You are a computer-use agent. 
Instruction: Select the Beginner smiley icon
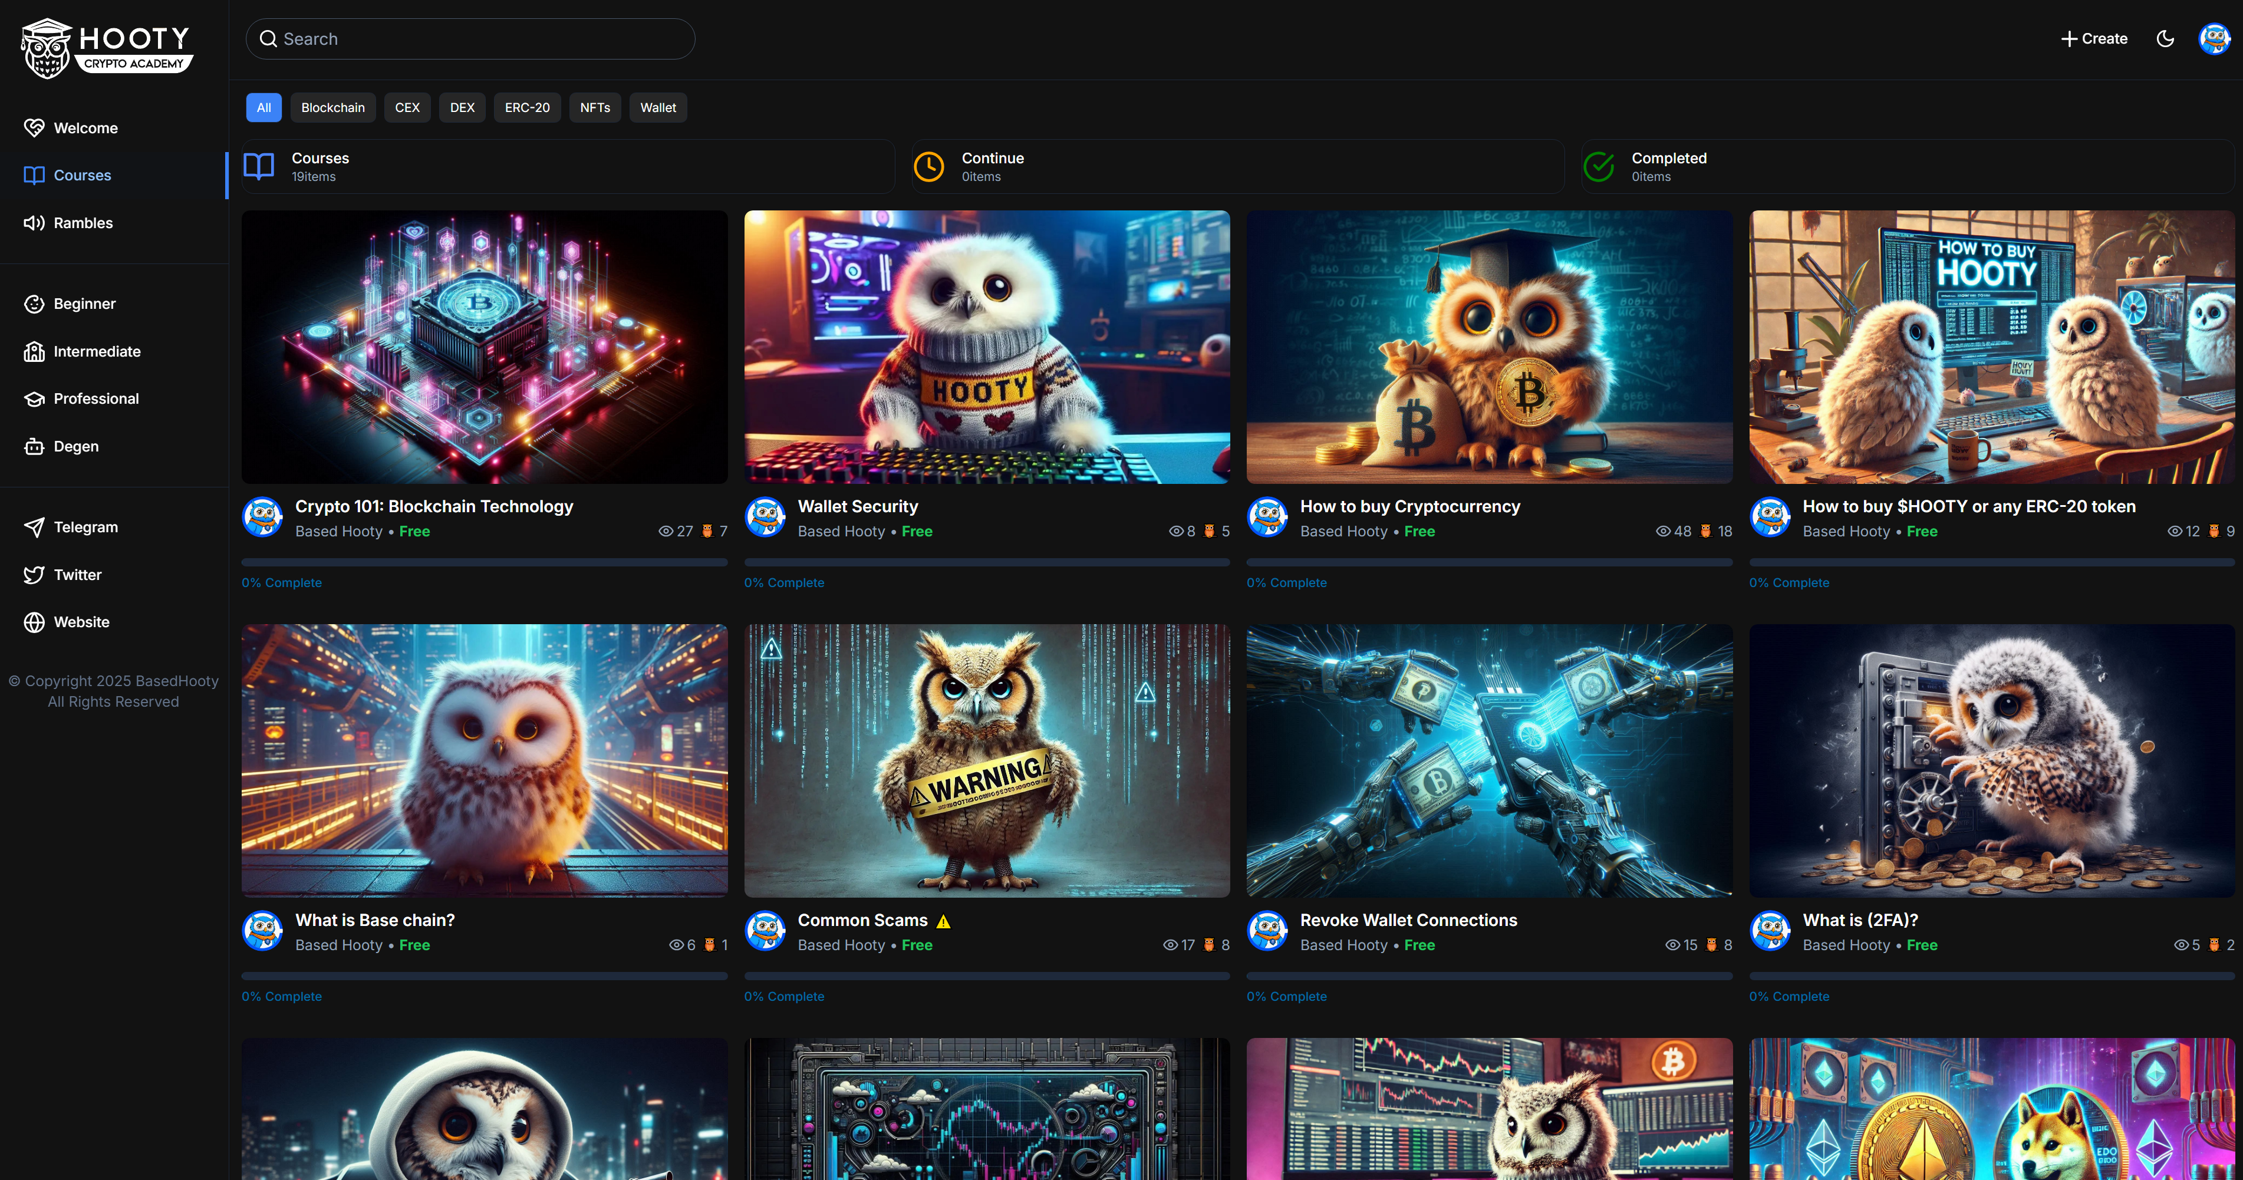[34, 304]
